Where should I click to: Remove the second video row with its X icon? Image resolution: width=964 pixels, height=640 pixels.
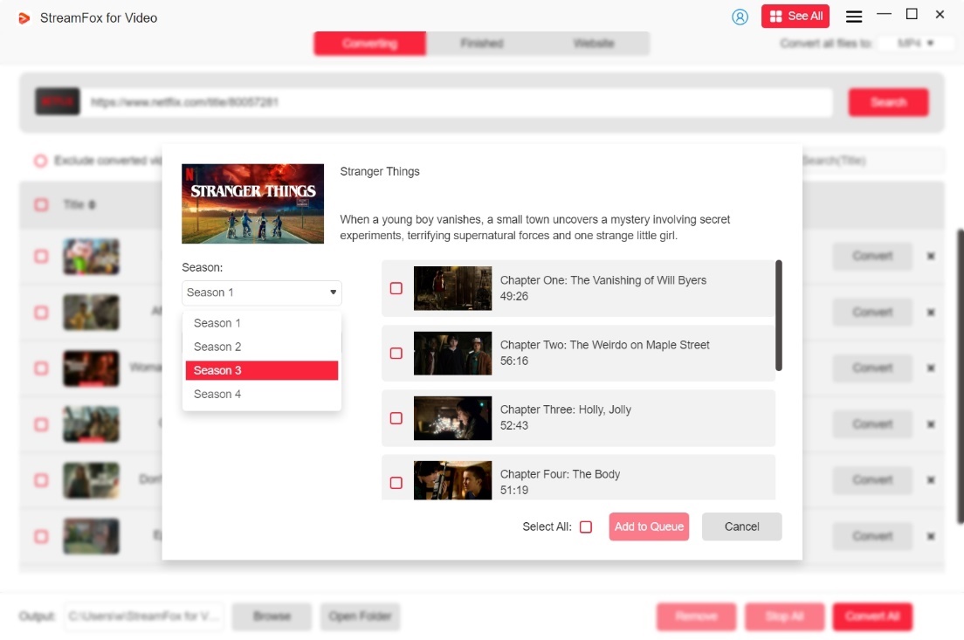point(931,313)
